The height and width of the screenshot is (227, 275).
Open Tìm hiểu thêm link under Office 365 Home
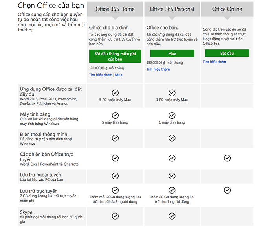point(101,75)
